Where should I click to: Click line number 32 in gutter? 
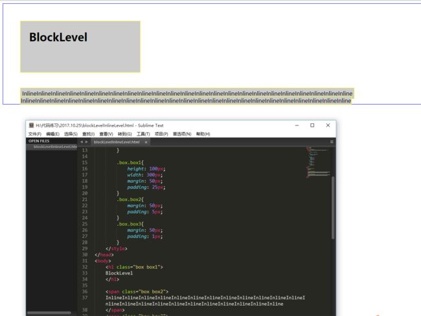click(x=85, y=267)
